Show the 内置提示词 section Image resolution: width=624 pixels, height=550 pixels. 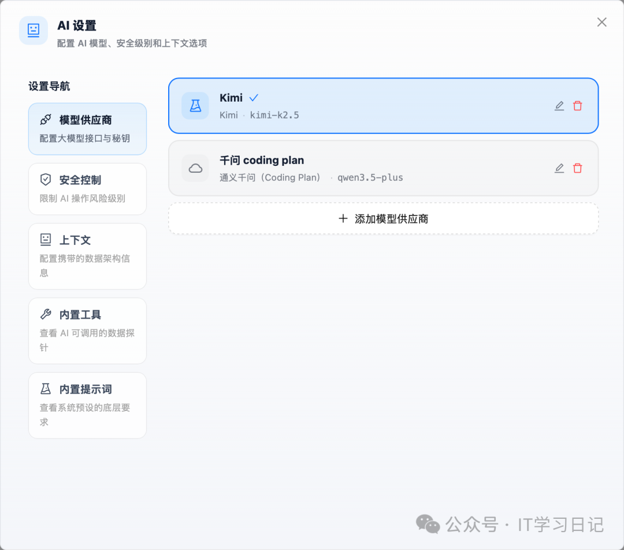point(88,406)
